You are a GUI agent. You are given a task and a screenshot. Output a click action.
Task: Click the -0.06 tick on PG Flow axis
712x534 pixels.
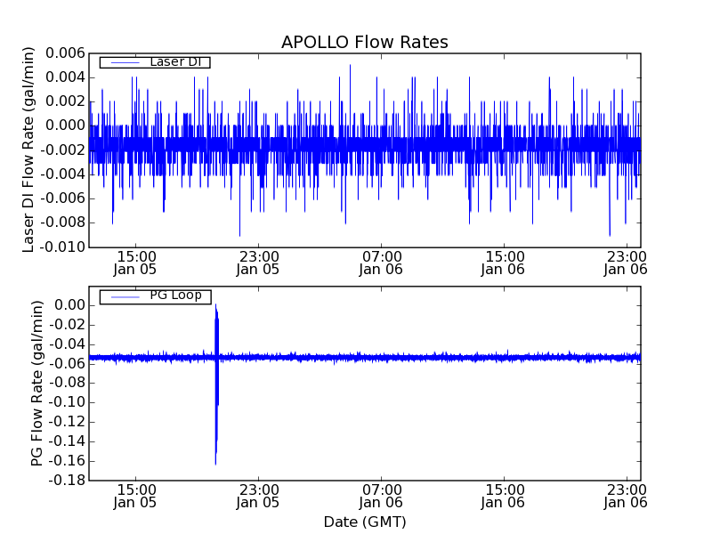pos(67,364)
